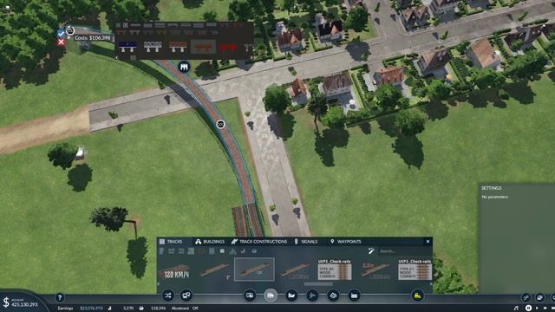Select the fourth track type thumbnail
555x312 pixels.
click(x=295, y=270)
